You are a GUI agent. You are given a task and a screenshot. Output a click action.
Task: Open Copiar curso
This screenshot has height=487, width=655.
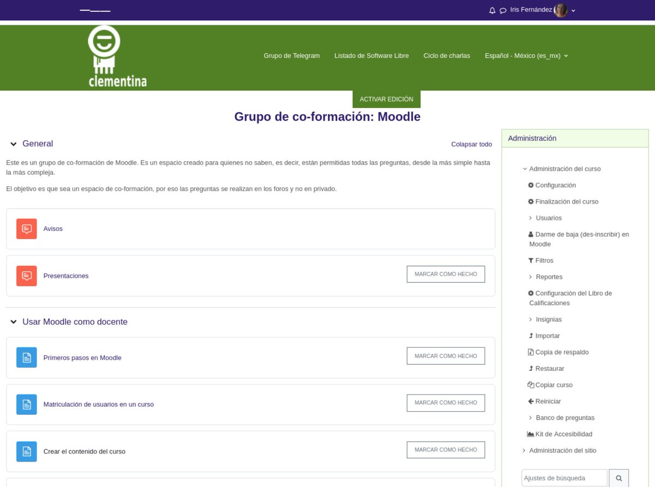pos(554,385)
